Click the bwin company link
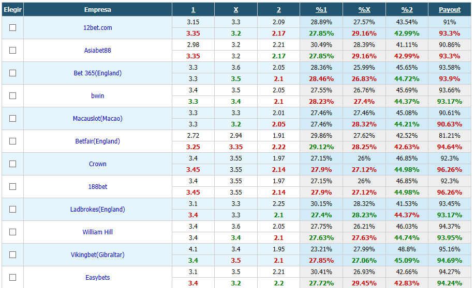This screenshot has height=288, width=475. point(98,95)
